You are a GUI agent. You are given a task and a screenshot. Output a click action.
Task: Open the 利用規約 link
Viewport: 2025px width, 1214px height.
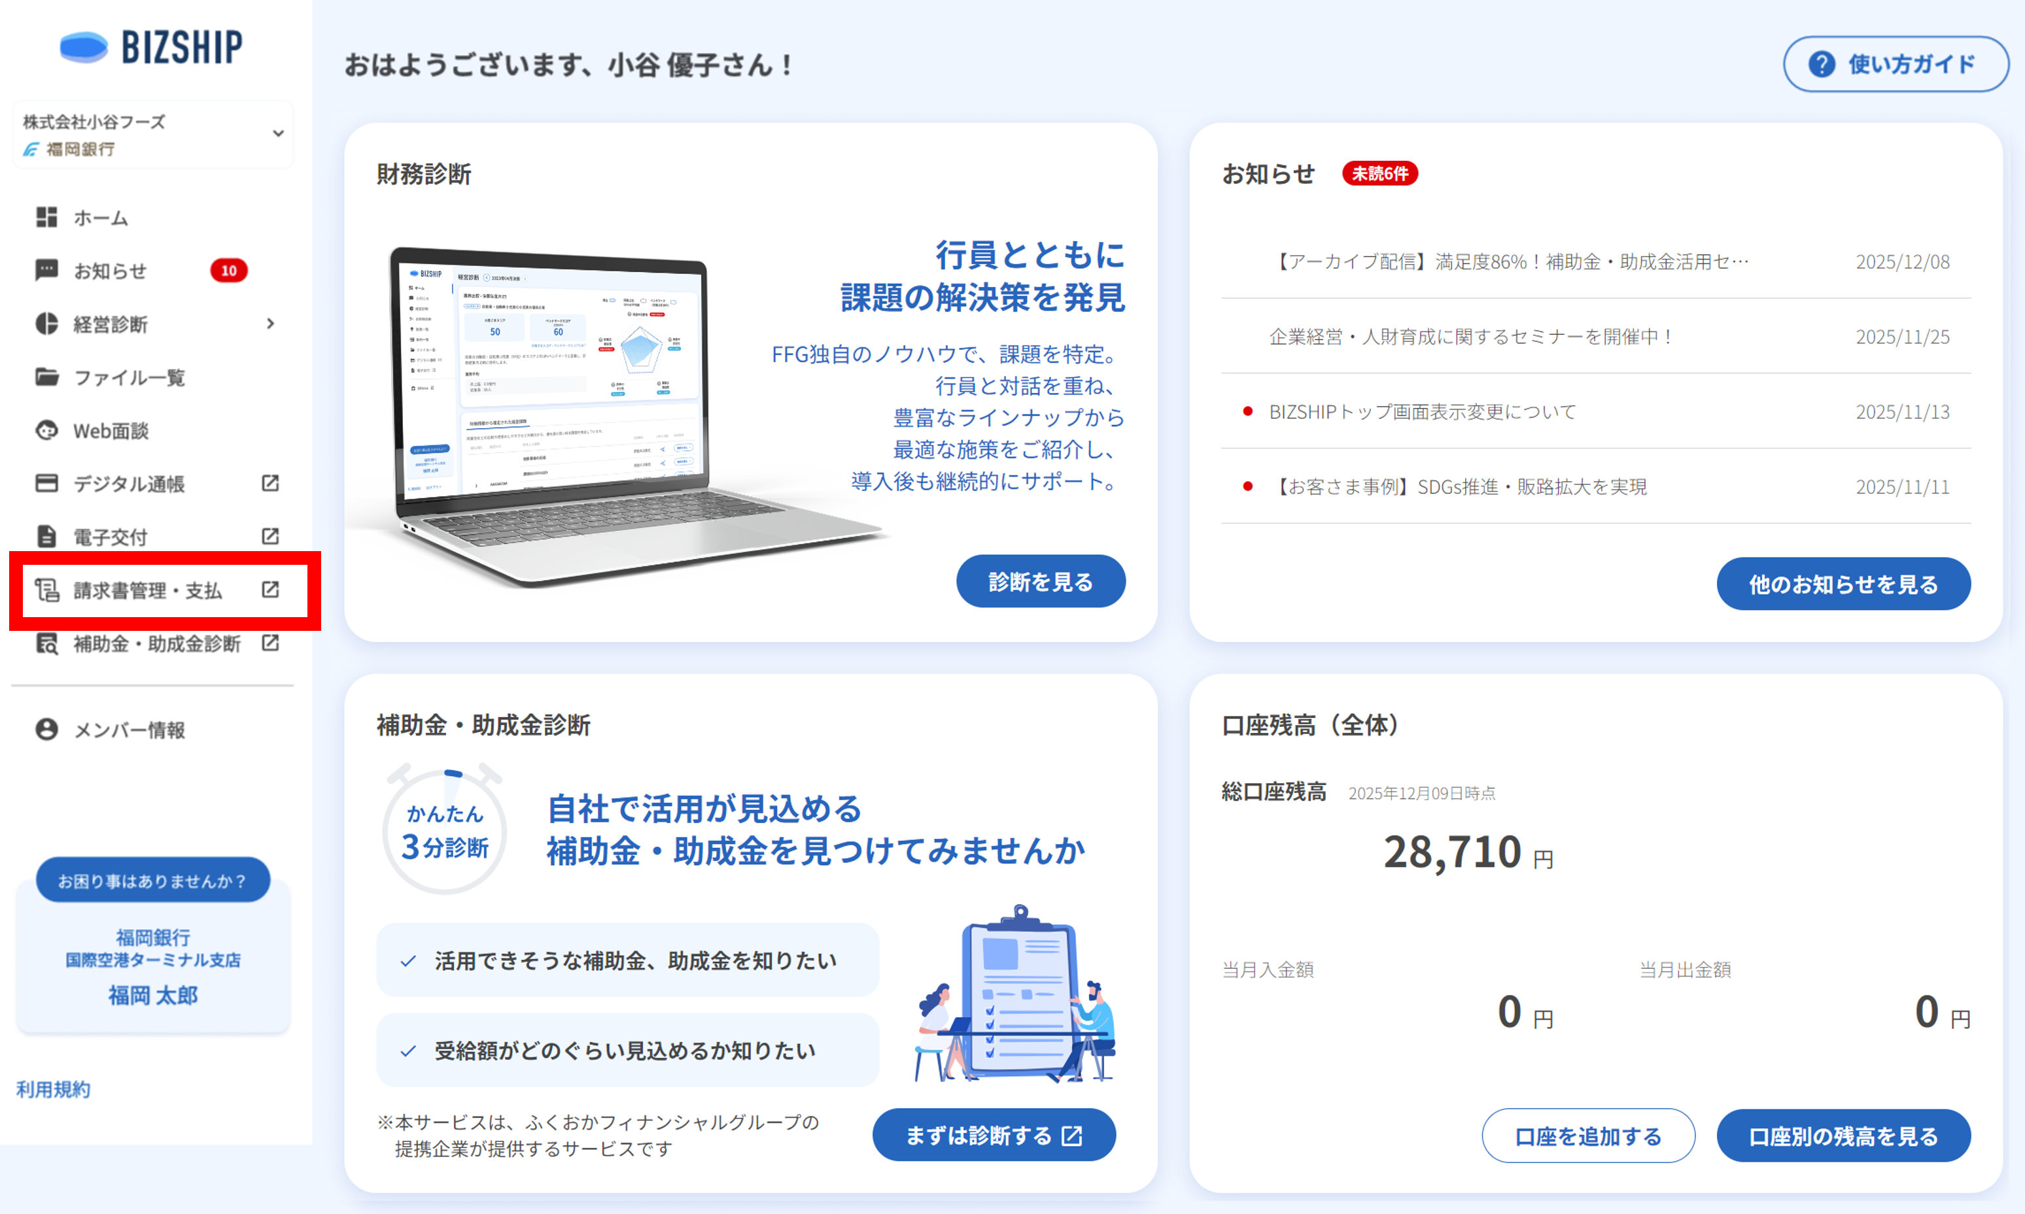click(x=53, y=1090)
